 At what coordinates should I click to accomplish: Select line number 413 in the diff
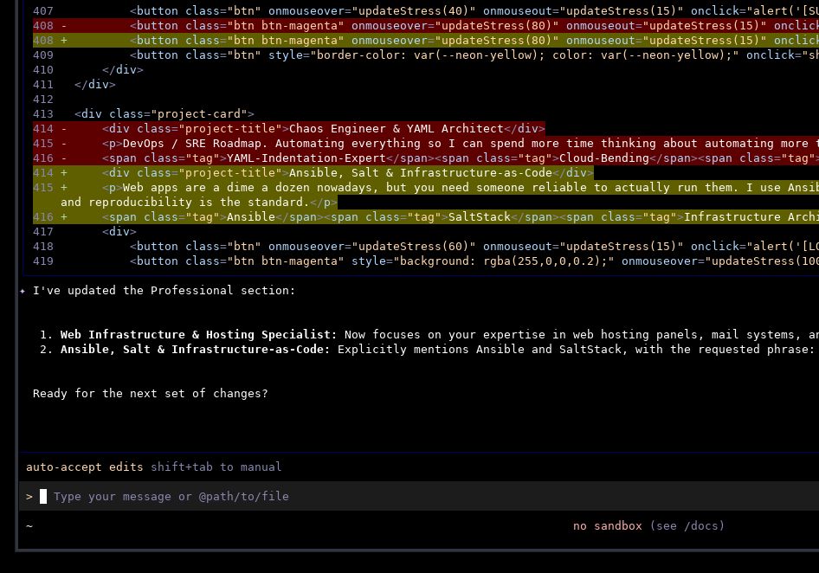(42, 114)
